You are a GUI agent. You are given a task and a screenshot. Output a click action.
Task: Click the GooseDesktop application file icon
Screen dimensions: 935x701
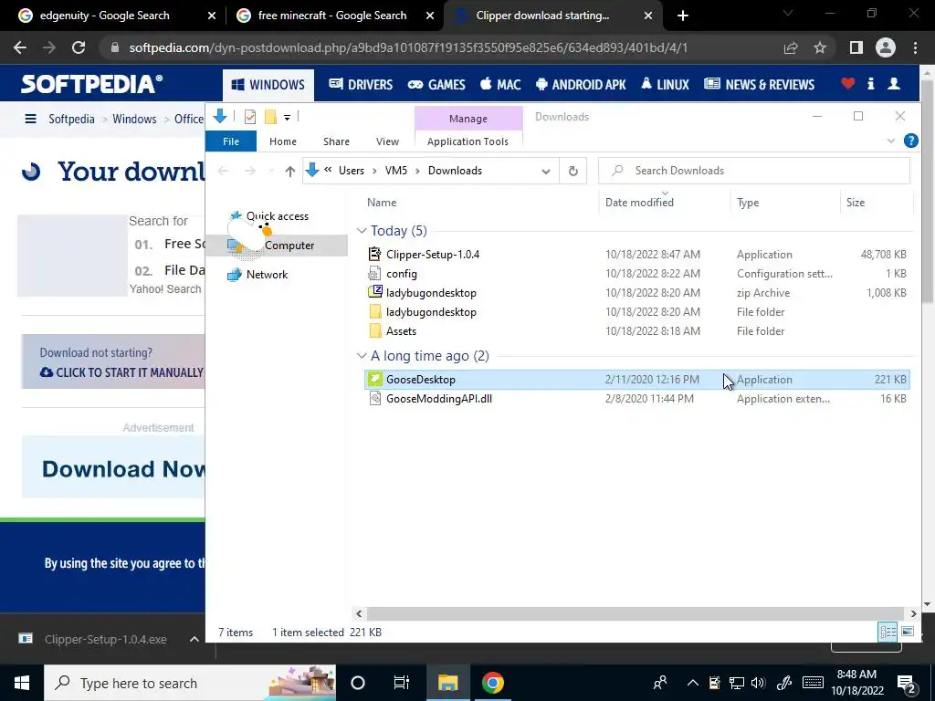374,379
